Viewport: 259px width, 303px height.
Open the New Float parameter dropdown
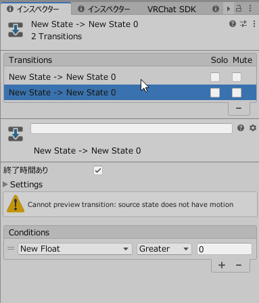click(75, 249)
